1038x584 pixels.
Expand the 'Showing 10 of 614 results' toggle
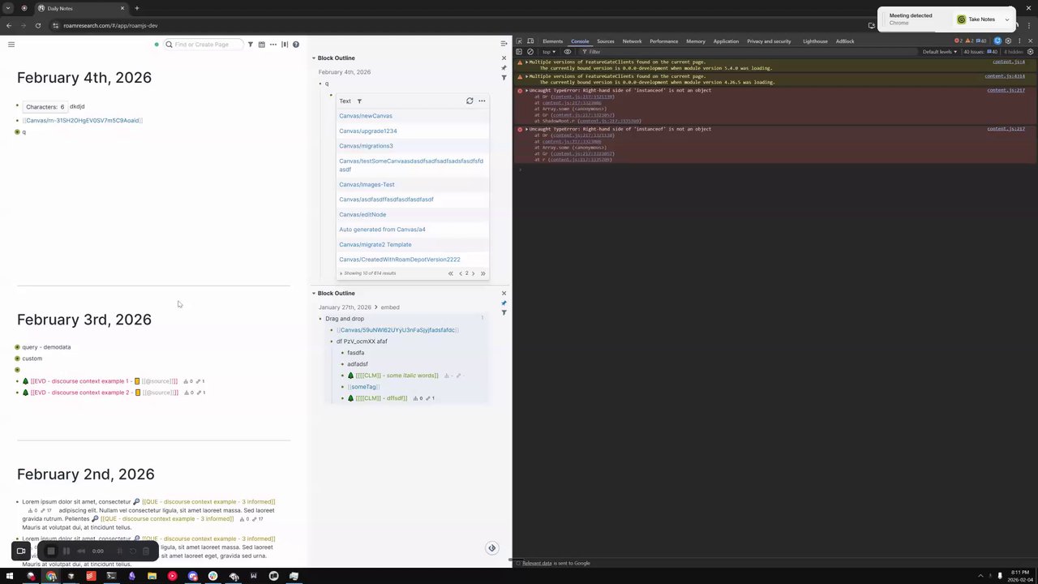[x=341, y=273]
